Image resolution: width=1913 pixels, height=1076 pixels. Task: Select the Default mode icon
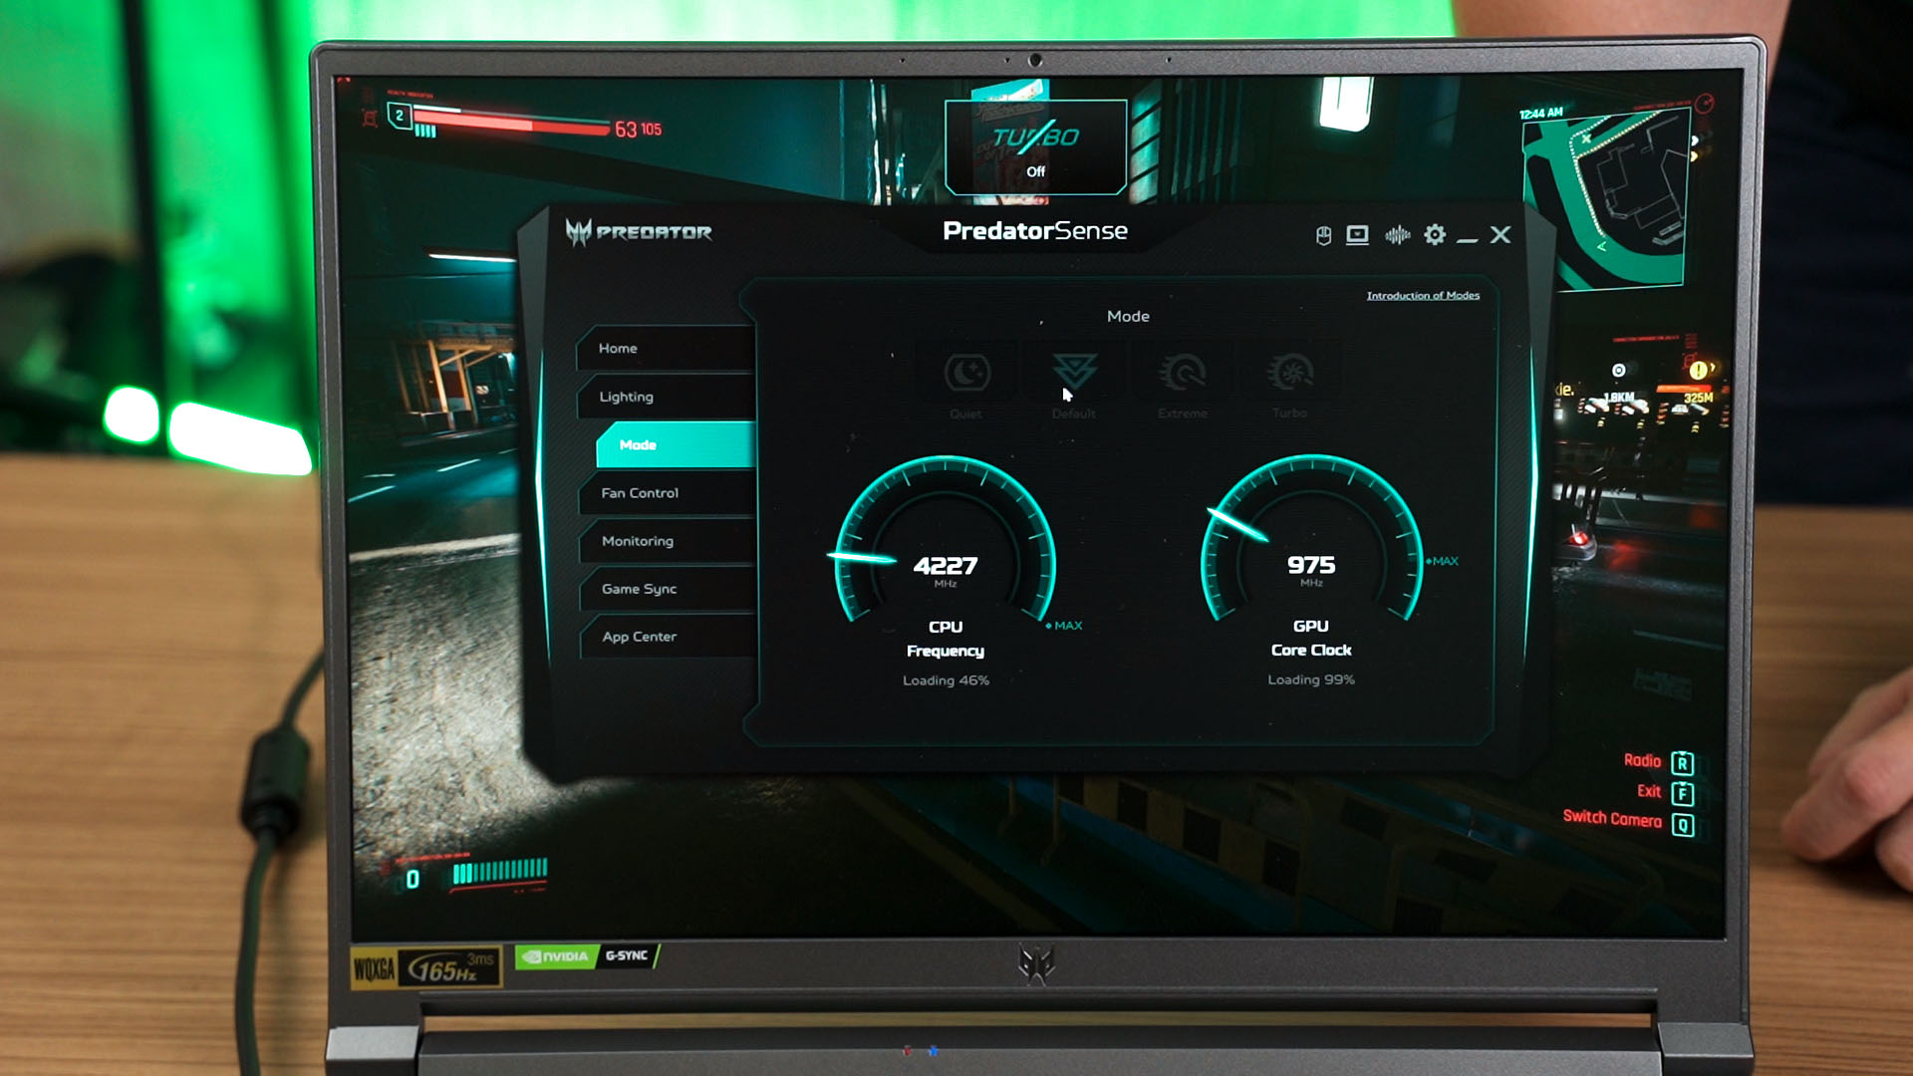click(x=1074, y=374)
